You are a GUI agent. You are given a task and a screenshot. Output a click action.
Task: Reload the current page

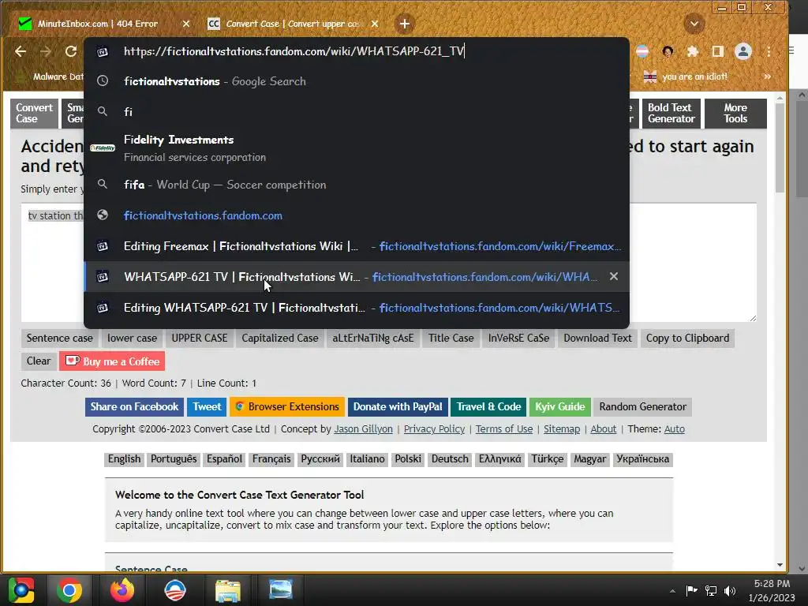pos(71,51)
